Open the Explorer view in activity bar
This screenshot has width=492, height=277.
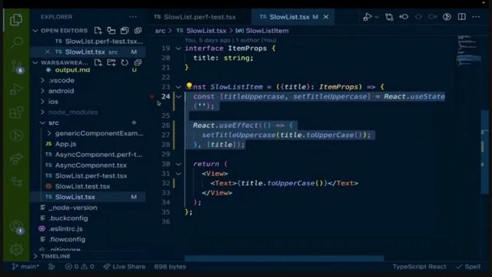tap(15, 19)
